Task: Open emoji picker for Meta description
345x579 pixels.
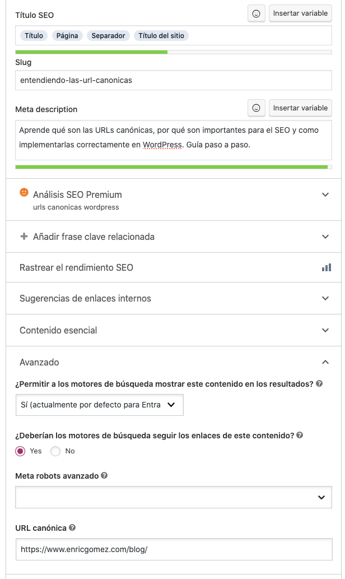Action: pyautogui.click(x=256, y=108)
